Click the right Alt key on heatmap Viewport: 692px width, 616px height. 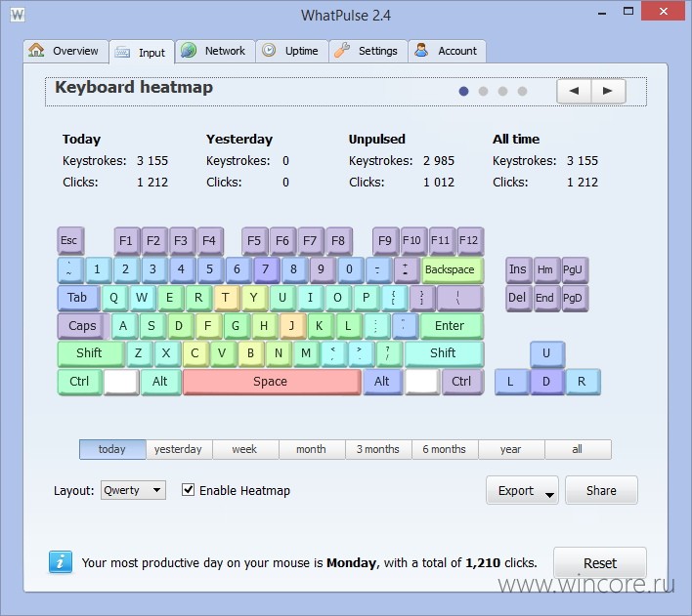click(382, 382)
